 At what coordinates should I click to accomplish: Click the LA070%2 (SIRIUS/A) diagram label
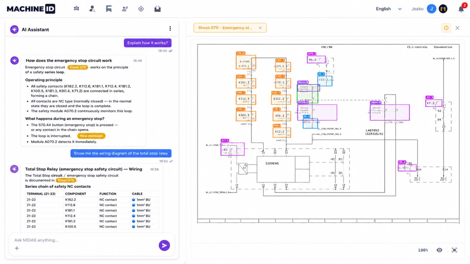pyautogui.click(x=374, y=132)
